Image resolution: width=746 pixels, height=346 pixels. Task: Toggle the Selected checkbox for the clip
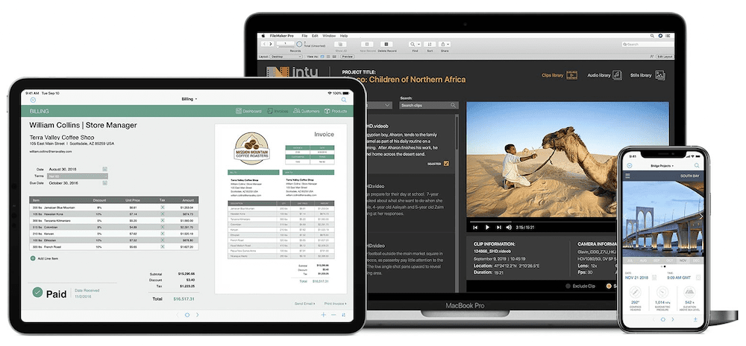447,163
